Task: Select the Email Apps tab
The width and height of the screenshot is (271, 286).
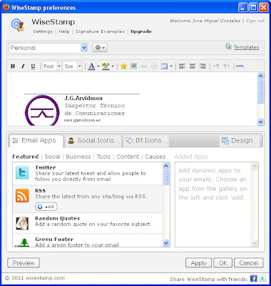Action: (36, 141)
